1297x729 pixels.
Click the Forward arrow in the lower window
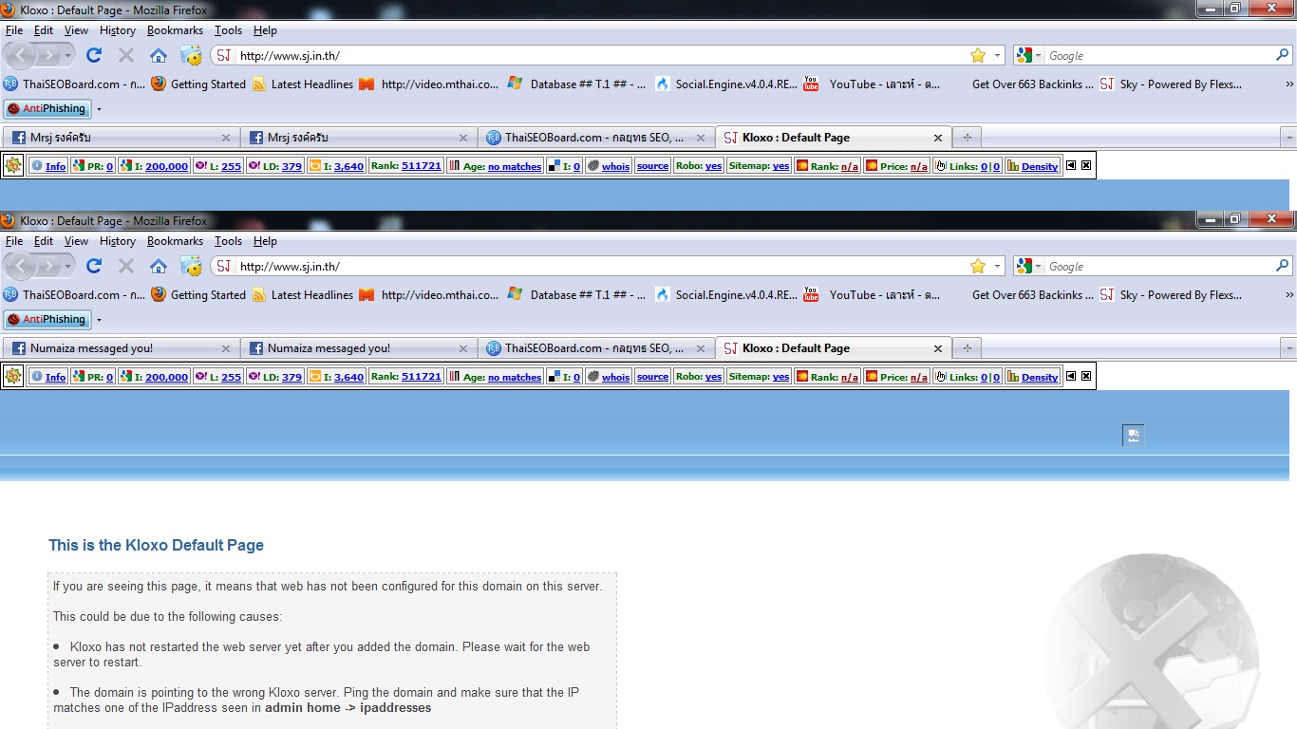49,266
